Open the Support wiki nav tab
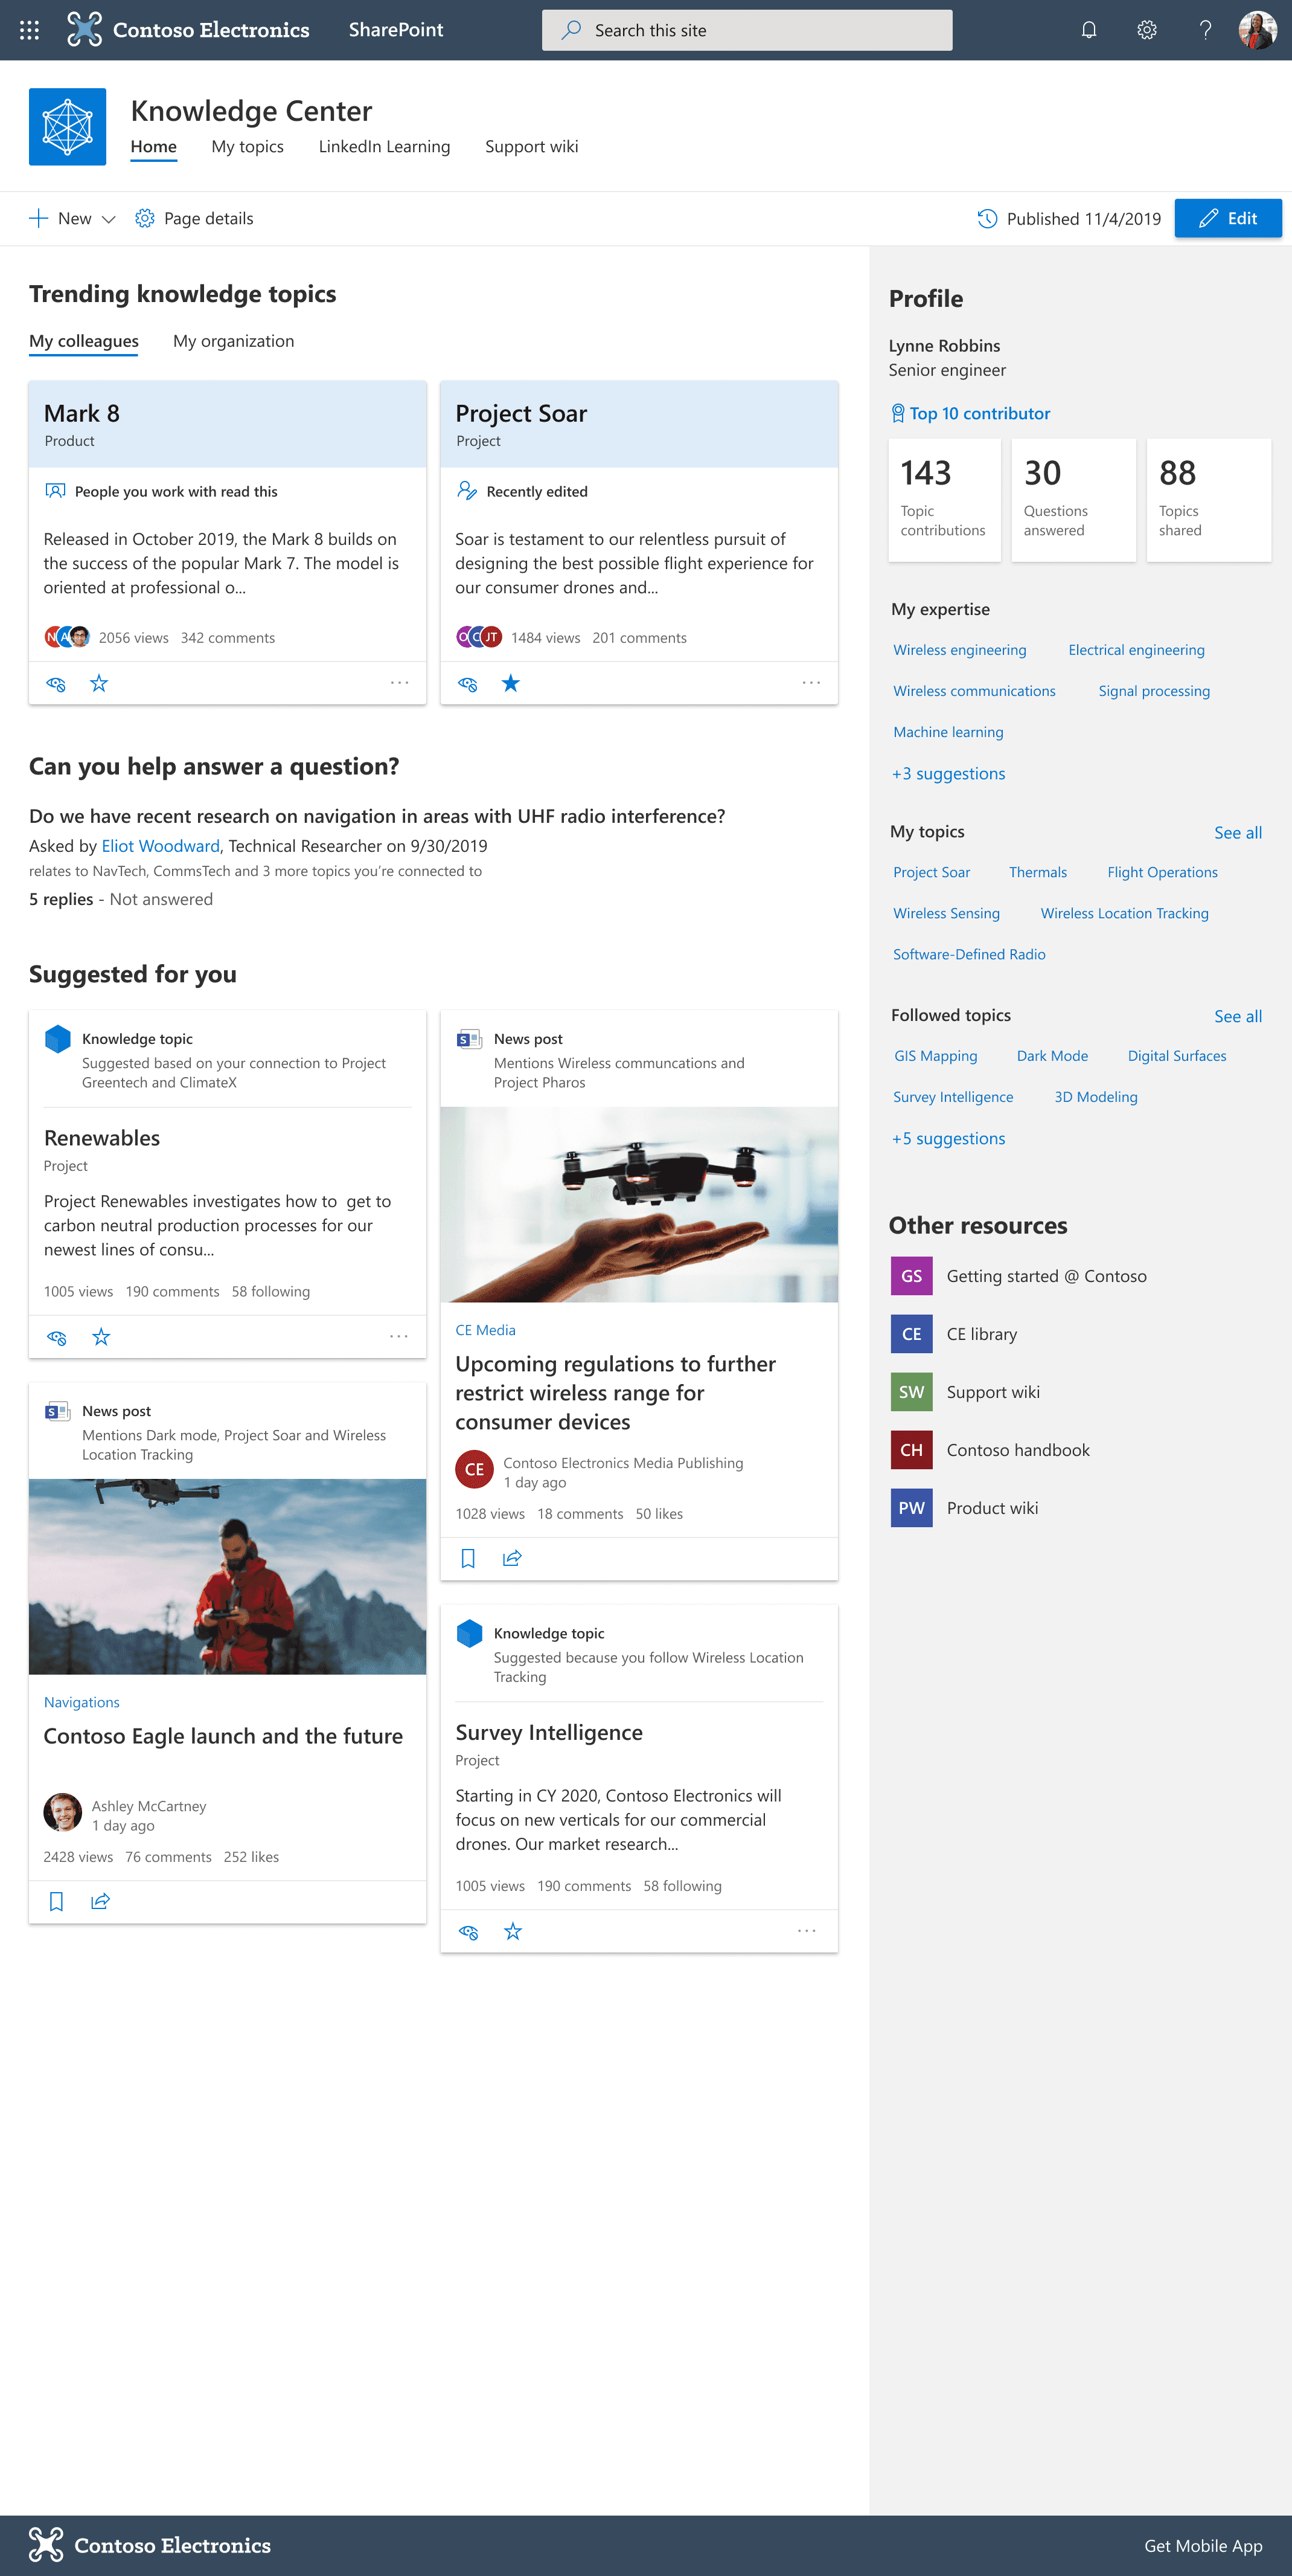Screen dimensions: 1292x2576 (531, 147)
